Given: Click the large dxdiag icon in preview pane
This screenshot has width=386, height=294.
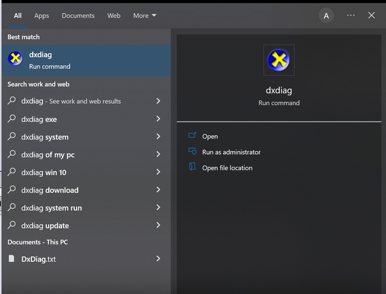Looking at the screenshot, I should click(x=279, y=60).
